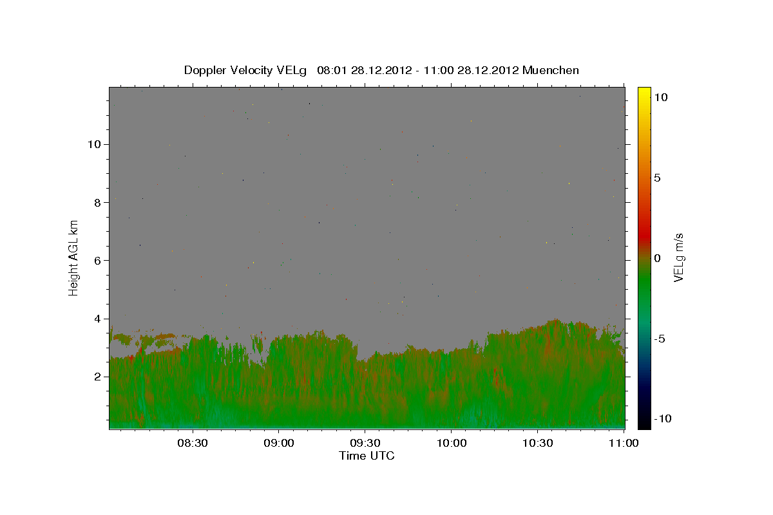
Task: Click the colorbar label '10' at top
Action: point(660,97)
